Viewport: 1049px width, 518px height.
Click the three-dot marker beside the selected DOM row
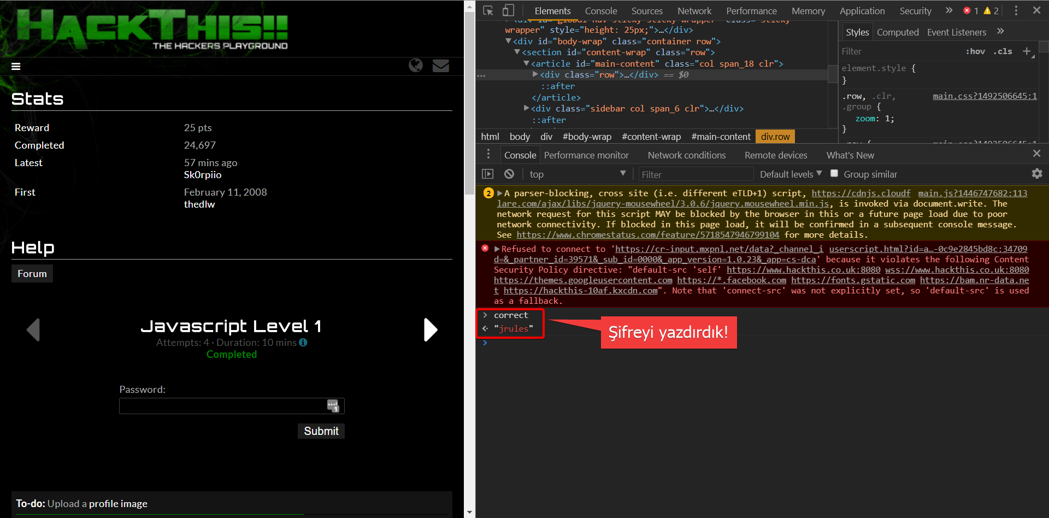coord(481,75)
